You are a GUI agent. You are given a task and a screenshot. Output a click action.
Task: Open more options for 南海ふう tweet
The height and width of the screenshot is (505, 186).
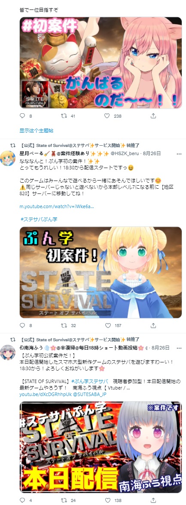pos(179,348)
